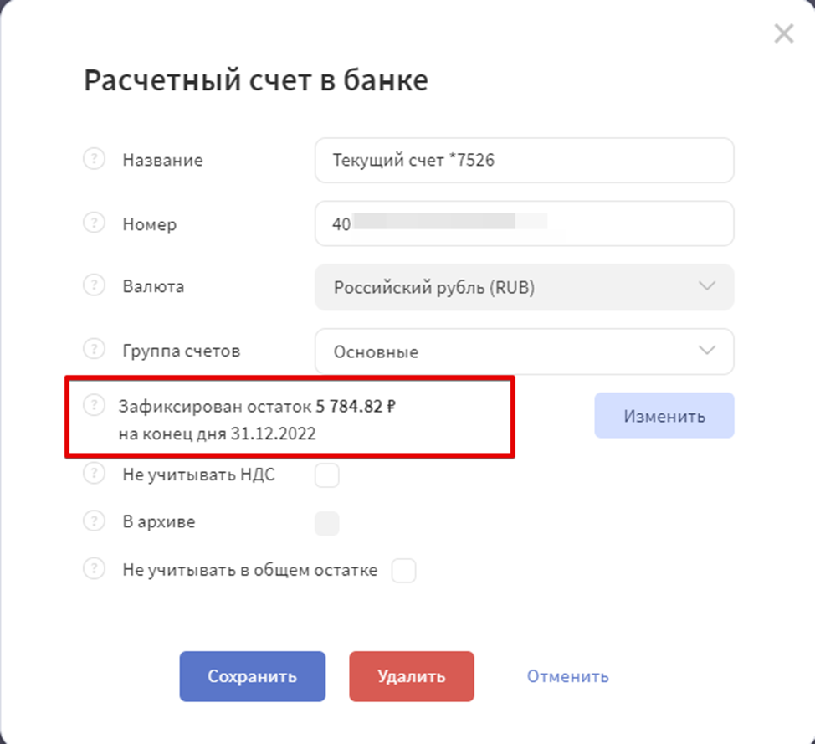Screen dimensions: 815x744
Task: Click the Сохранить button
Action: pos(253,676)
